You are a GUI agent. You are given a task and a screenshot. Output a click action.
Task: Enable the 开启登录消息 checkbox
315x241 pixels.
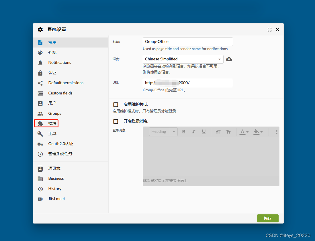tap(116, 121)
